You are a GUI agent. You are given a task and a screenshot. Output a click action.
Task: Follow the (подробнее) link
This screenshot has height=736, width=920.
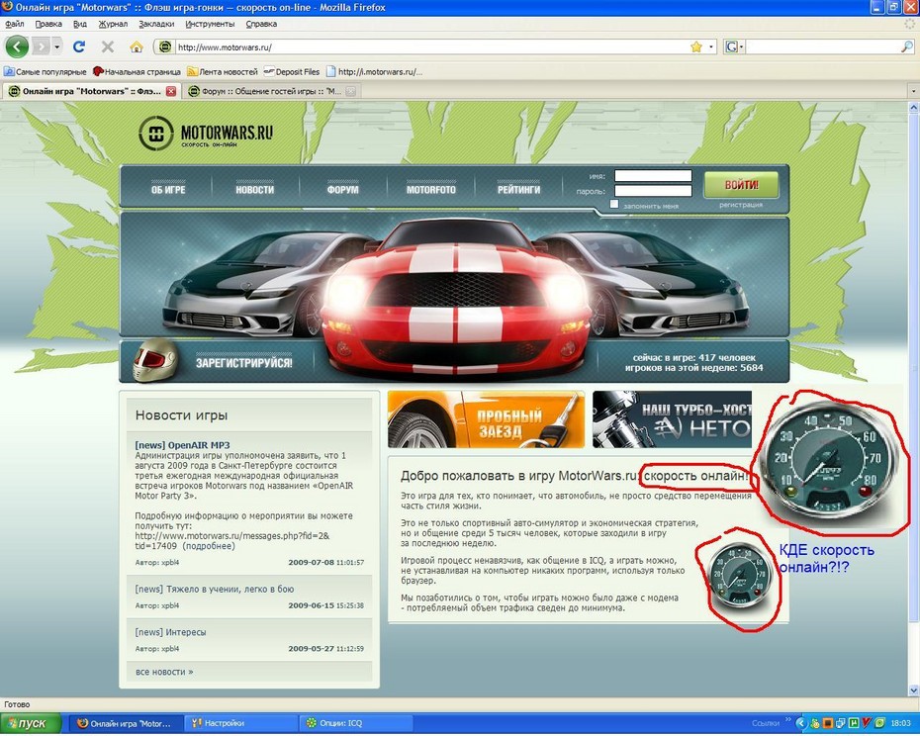point(209,546)
